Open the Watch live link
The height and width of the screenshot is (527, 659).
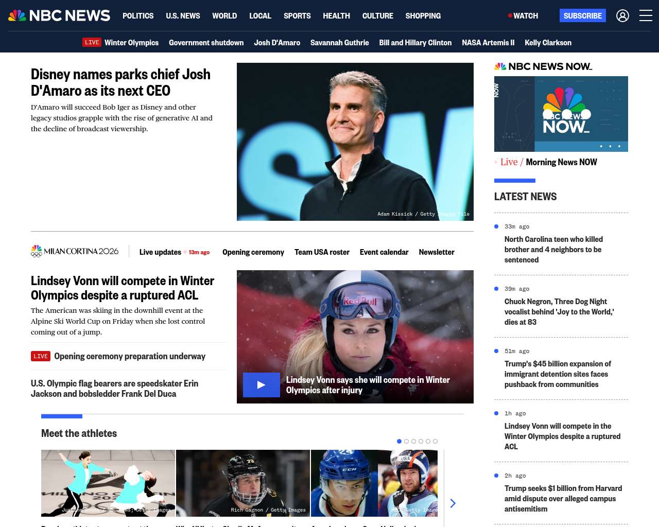click(523, 16)
